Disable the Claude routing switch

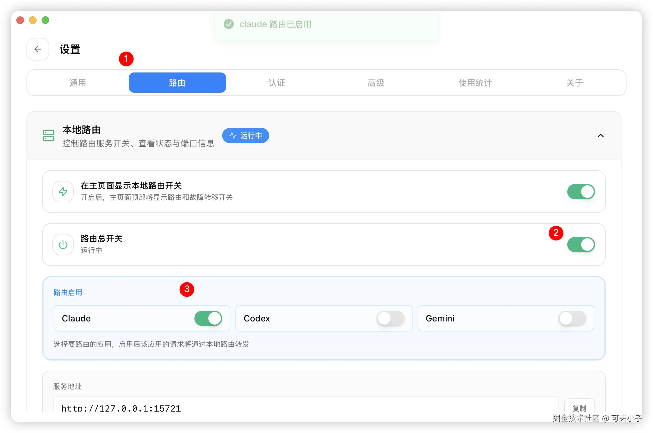pos(208,318)
